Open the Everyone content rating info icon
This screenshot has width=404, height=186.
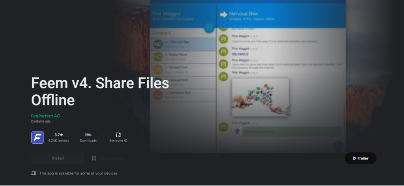pyautogui.click(x=126, y=141)
